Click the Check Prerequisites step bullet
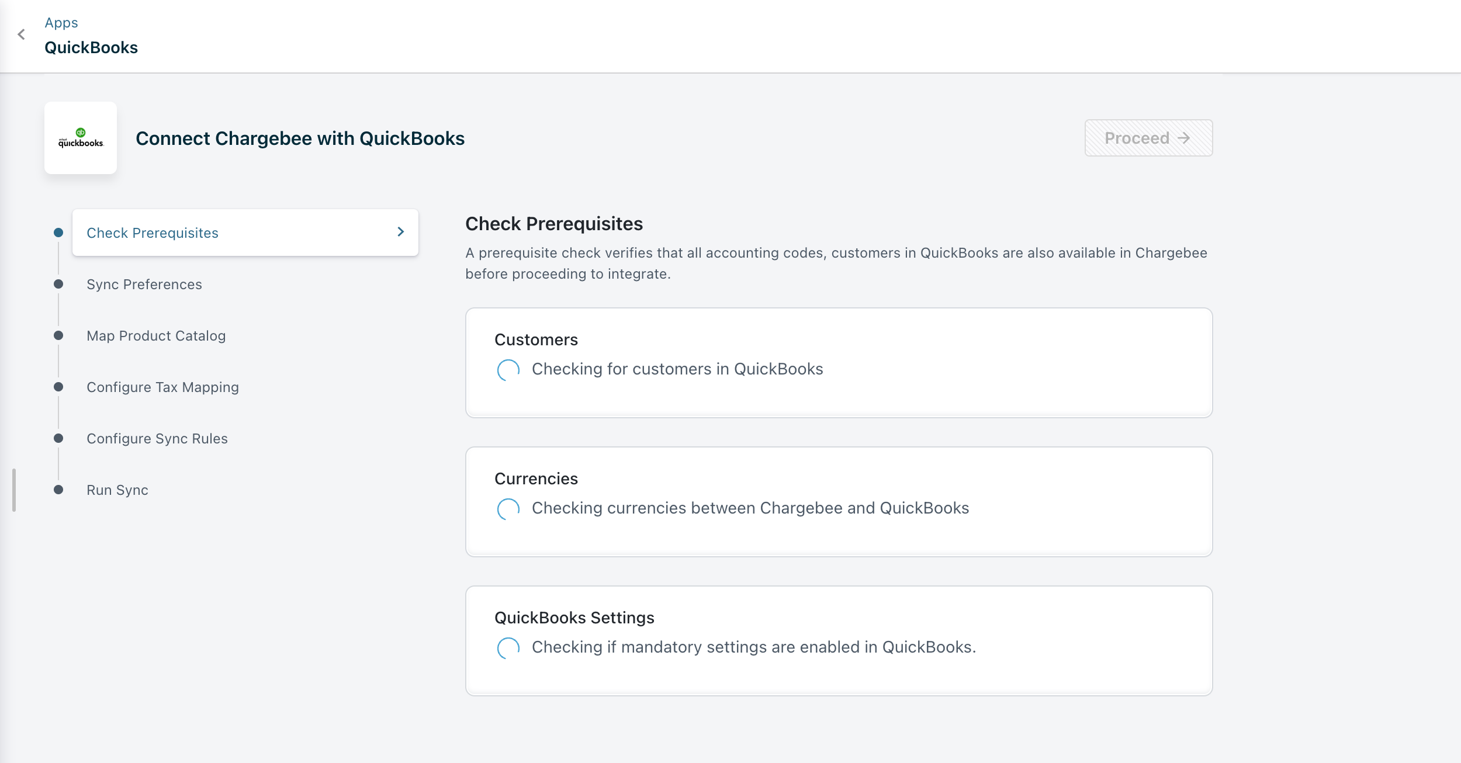1461x763 pixels. [x=58, y=233]
